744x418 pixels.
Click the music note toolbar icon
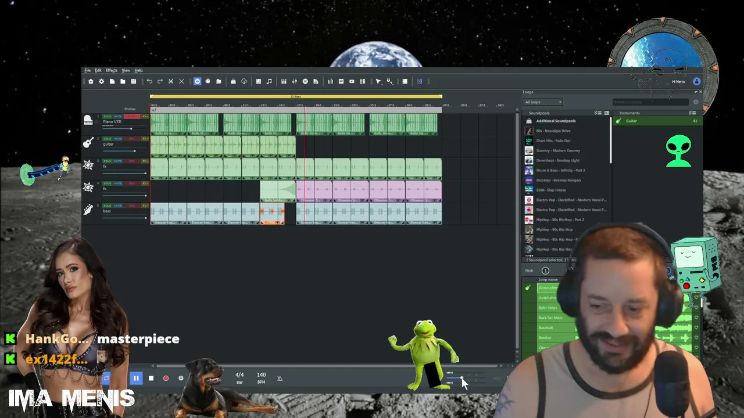point(269,81)
